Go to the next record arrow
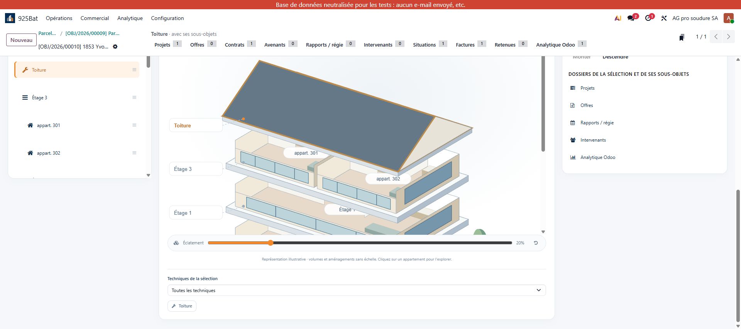The image size is (741, 329). coord(728,37)
